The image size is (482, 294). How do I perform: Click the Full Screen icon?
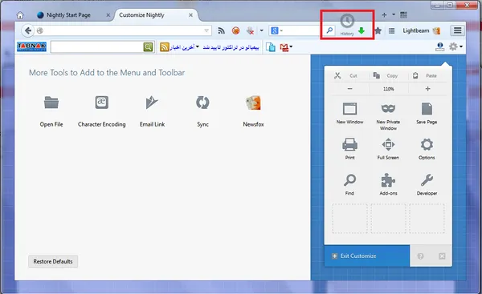388,144
